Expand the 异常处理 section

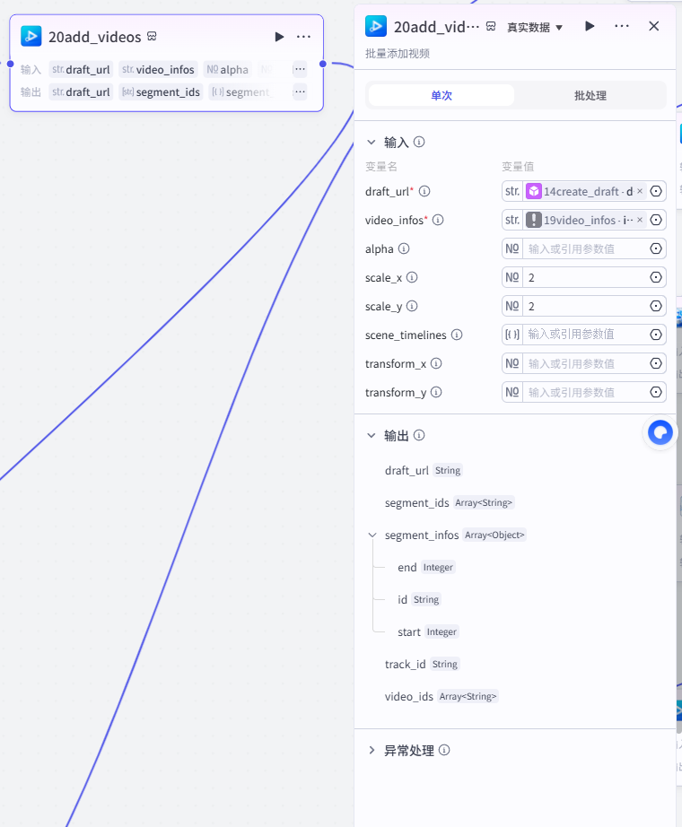pos(372,750)
